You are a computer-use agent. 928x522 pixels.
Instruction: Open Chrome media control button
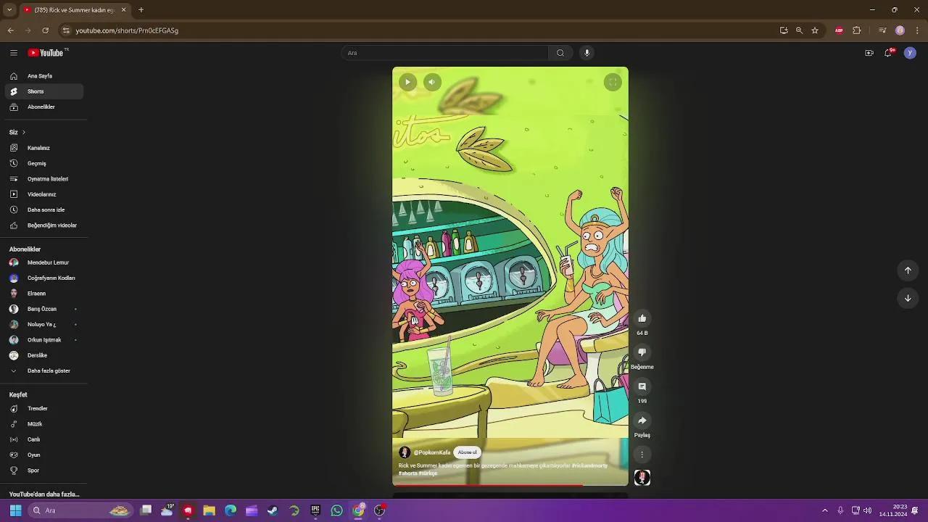tap(882, 30)
